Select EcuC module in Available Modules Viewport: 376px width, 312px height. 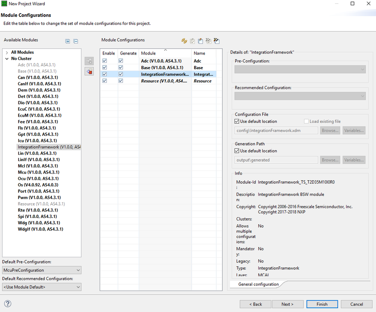[x=39, y=109]
